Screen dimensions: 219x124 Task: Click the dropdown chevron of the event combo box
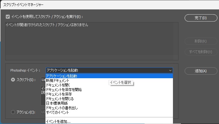point(170,71)
